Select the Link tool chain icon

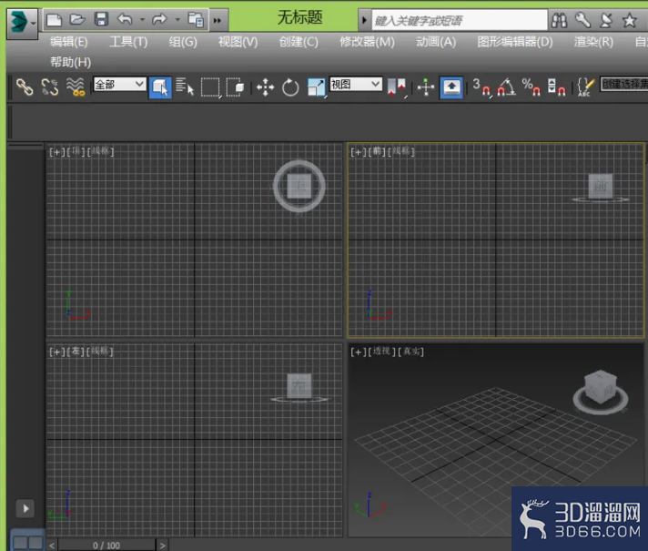pos(25,87)
